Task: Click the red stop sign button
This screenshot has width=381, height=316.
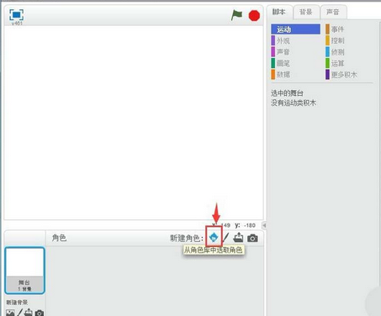Action: [254, 15]
